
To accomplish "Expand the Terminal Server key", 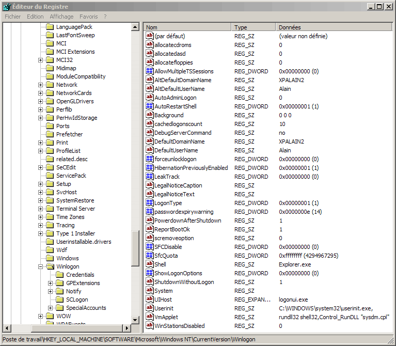I will point(40,209).
